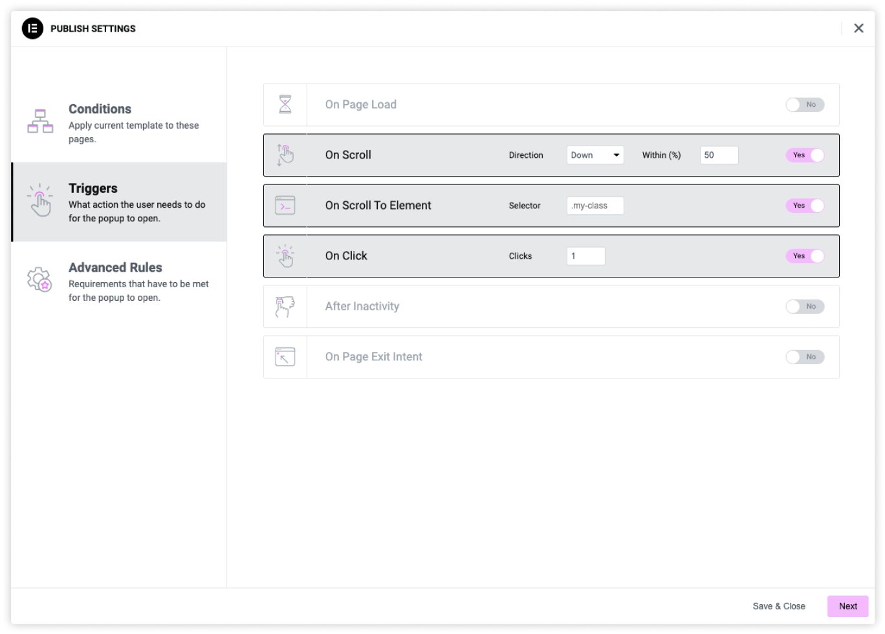Click the After Inactivity hand icon
The height and width of the screenshot is (634, 885).
[285, 307]
